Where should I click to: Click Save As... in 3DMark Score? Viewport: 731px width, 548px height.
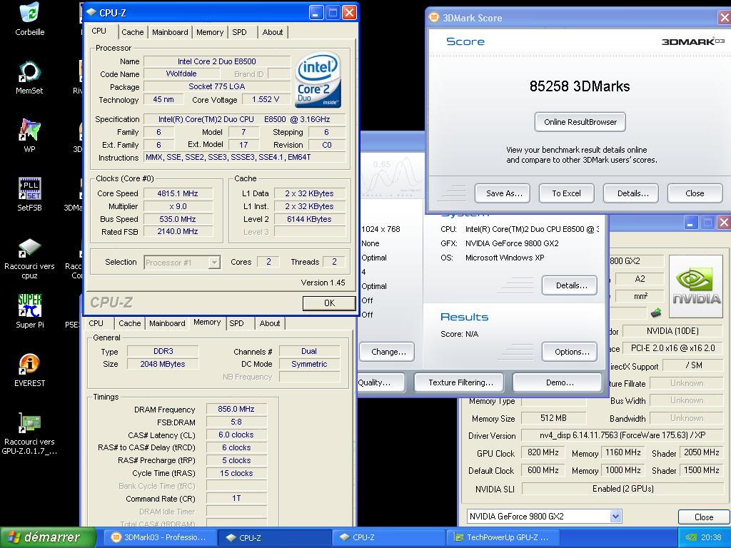[503, 193]
